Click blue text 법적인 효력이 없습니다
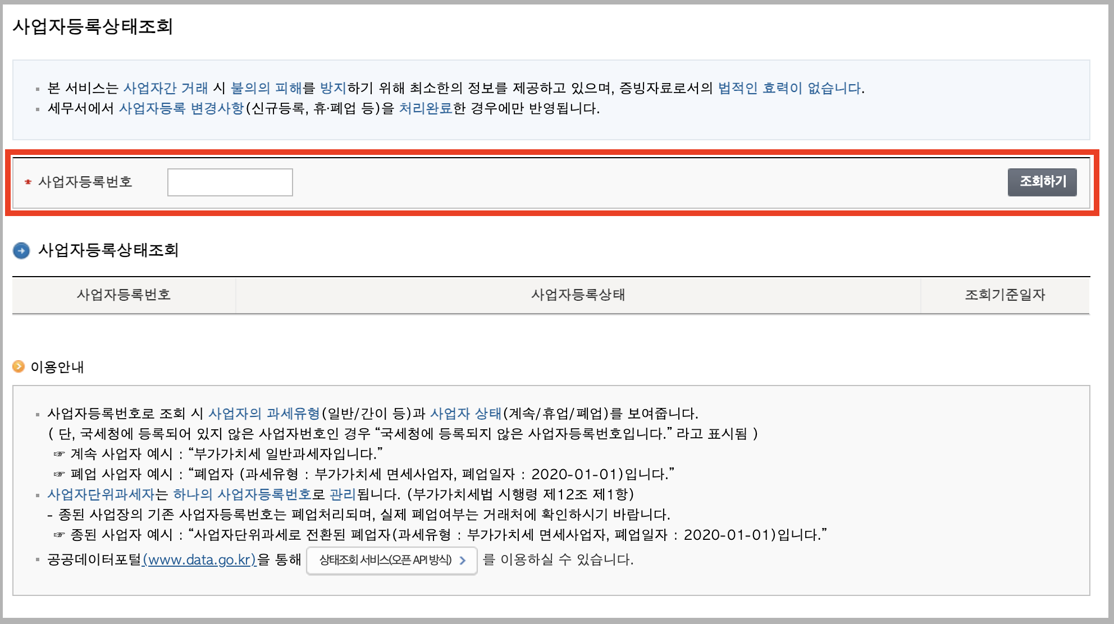 point(790,88)
